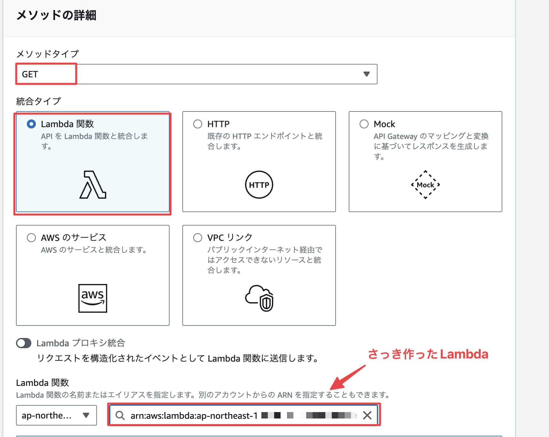Click the 統合タイプ label
This screenshot has width=549, height=437.
38,101
